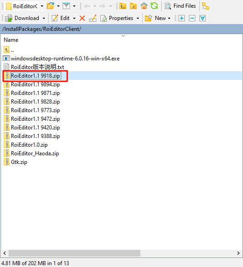Click the horizontal scrollbar right arrow
Image resolution: width=243 pixels, height=267 pixels.
[238, 253]
